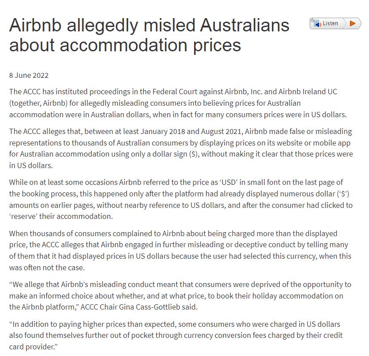Screen dimensions: 369x356
Task: Click the words "Federal Court" in first paragraph
Action: pyautogui.click(x=175, y=92)
